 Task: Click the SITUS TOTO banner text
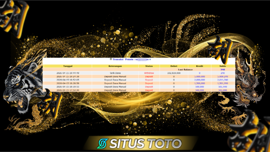click(x=145, y=144)
